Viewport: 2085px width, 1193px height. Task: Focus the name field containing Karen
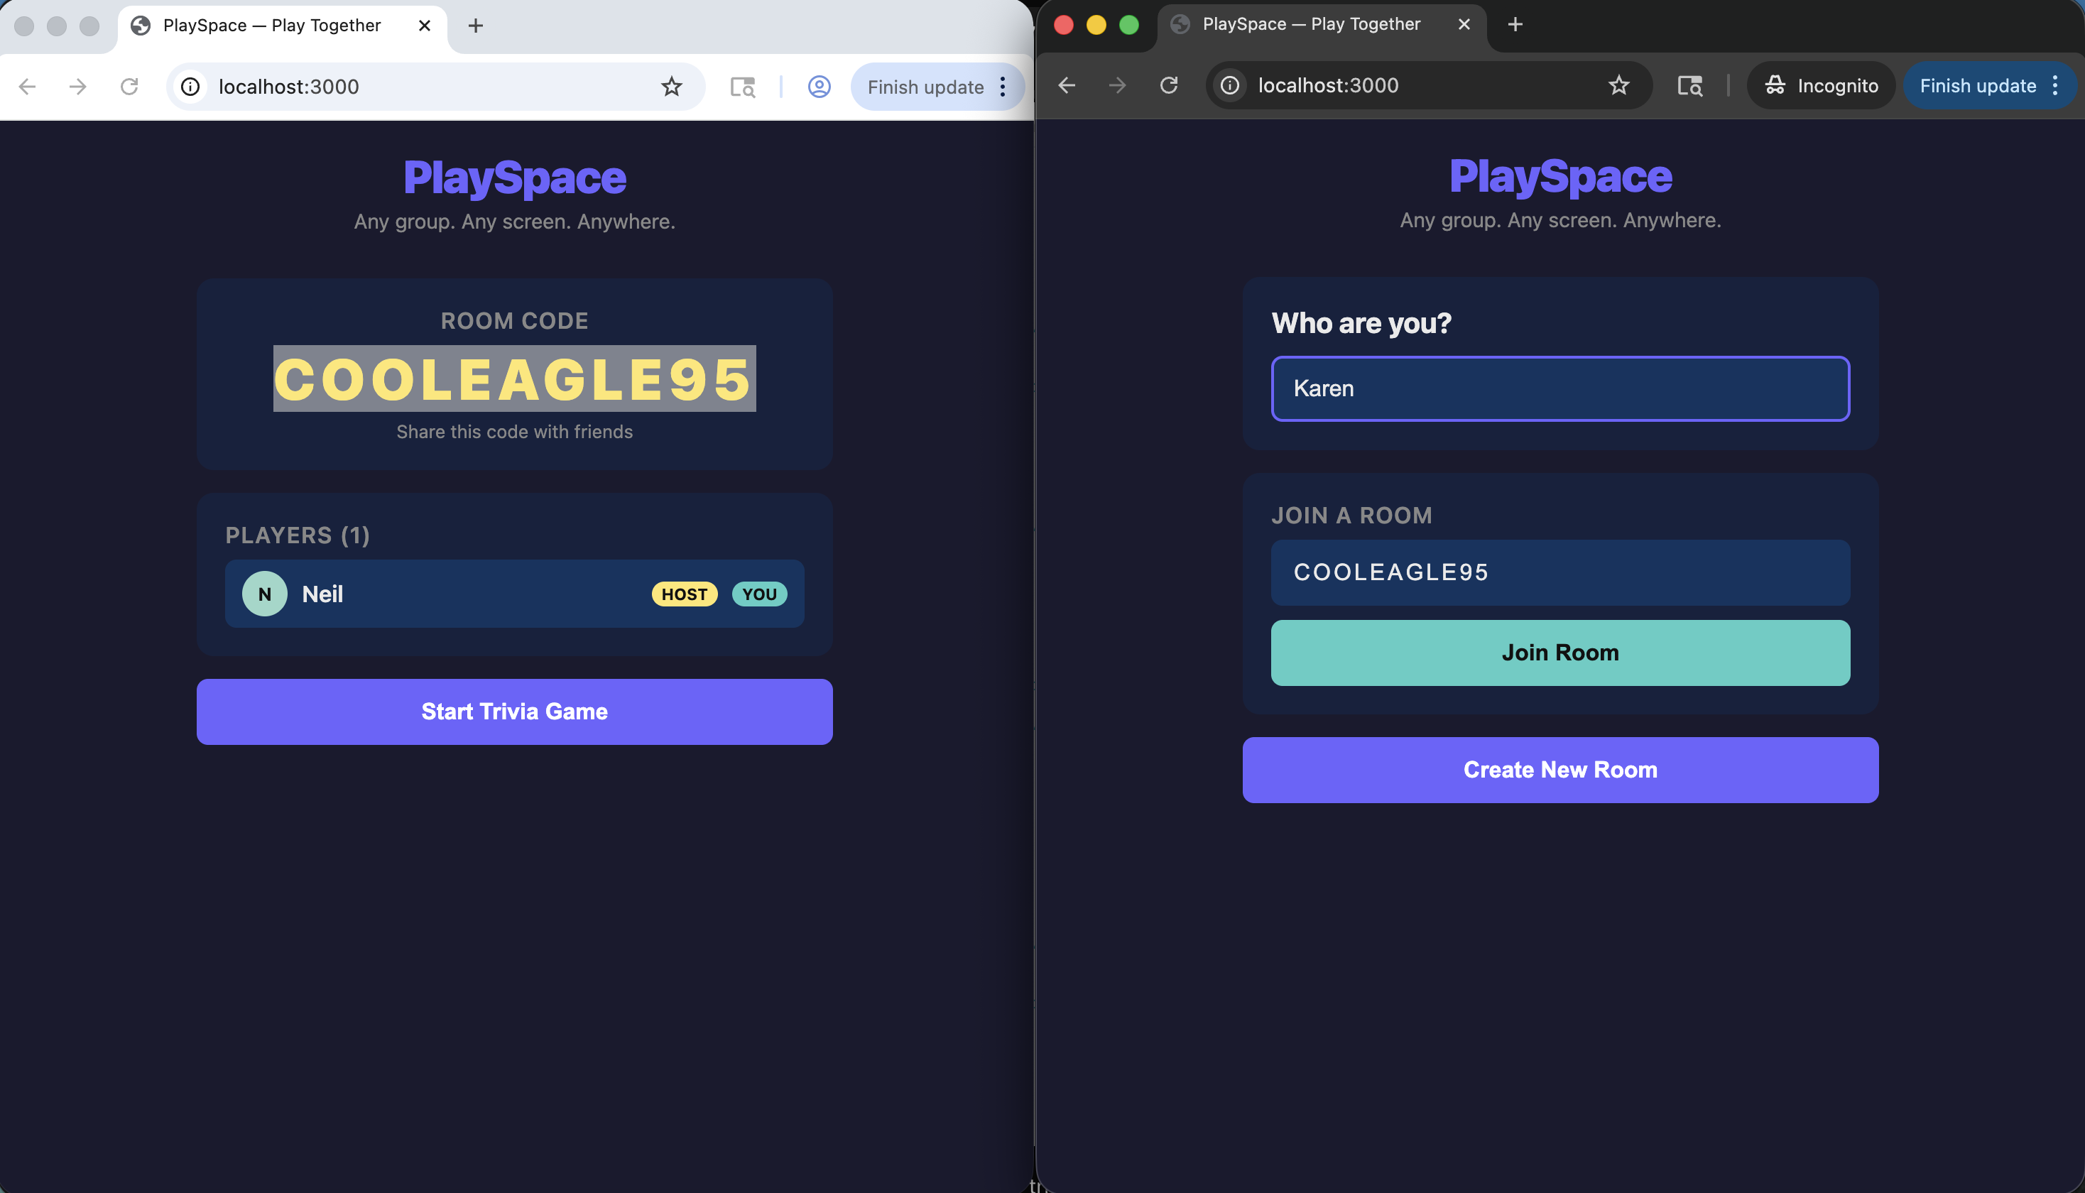(1559, 388)
